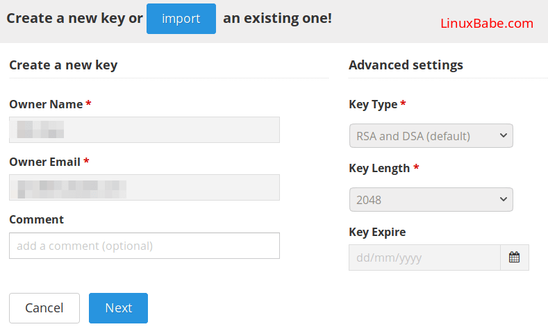Image resolution: width=548 pixels, height=329 pixels.
Task: Click the Owner Email label
Action: pyautogui.click(x=45, y=162)
